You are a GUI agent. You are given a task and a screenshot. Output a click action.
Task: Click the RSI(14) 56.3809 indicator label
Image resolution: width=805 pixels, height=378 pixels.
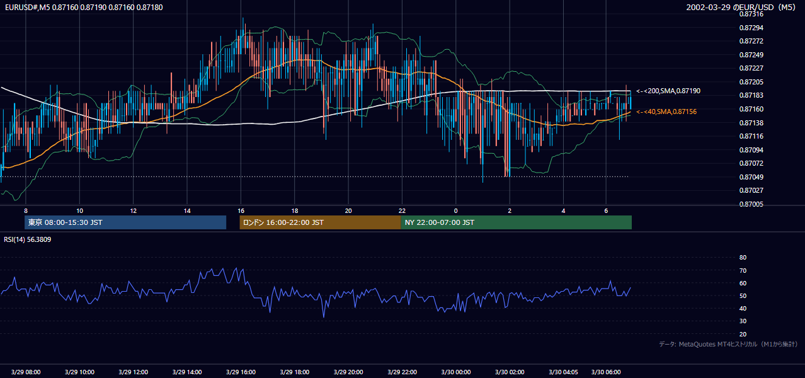(27, 240)
